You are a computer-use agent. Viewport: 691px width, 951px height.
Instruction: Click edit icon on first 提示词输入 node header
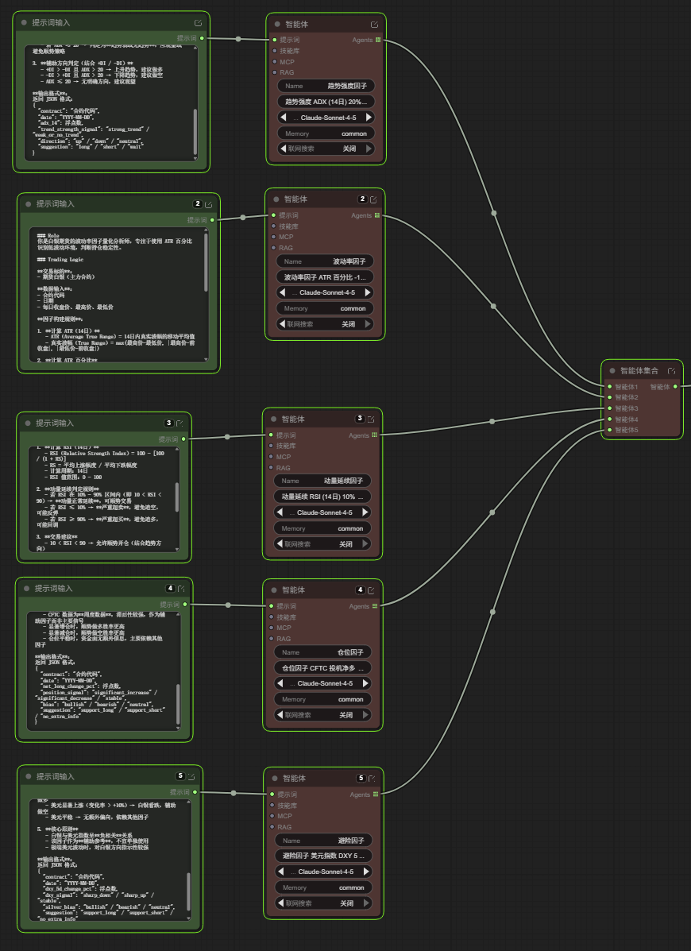coord(198,23)
